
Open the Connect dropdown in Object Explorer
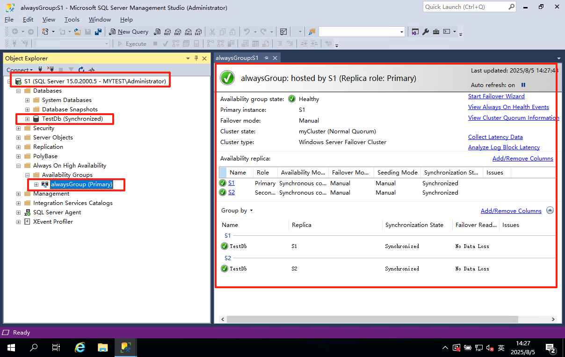point(20,70)
